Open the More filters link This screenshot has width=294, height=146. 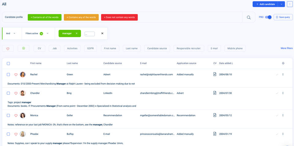286,48
